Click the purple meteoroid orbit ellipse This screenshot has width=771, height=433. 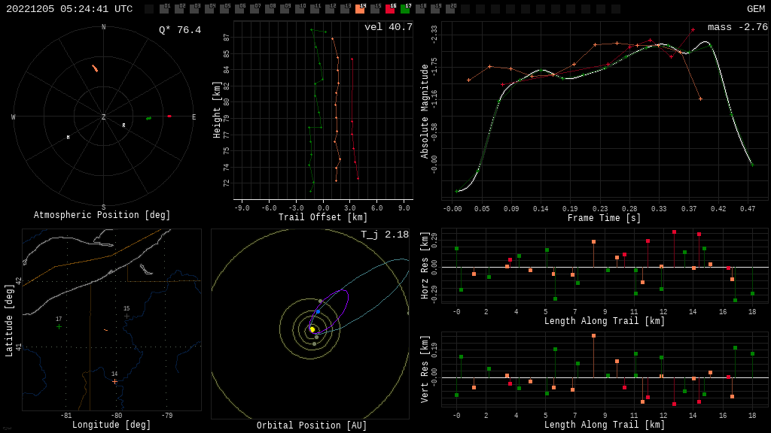(328, 311)
